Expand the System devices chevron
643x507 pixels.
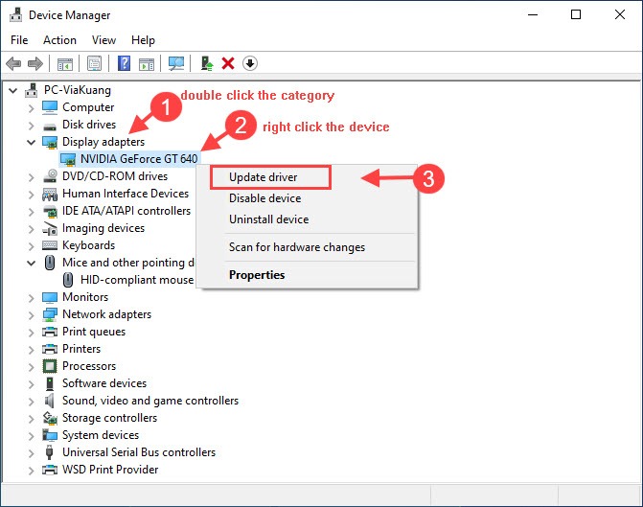coord(32,436)
